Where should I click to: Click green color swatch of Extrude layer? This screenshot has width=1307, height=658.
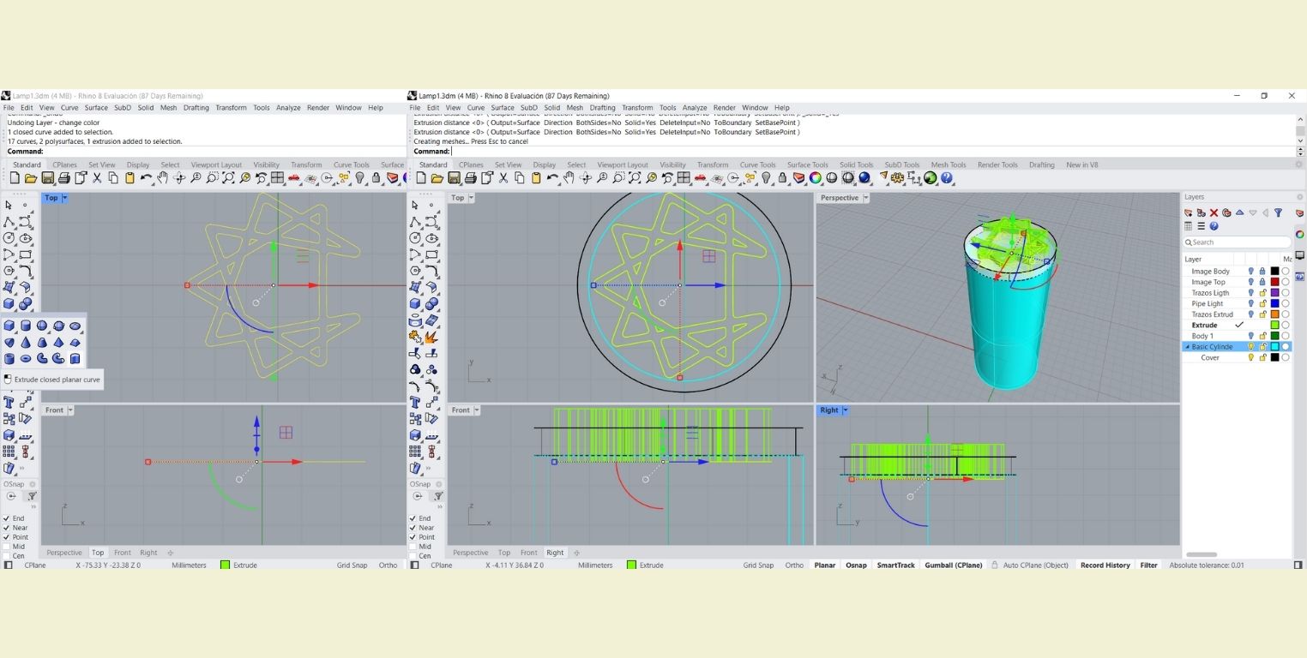tap(1274, 326)
